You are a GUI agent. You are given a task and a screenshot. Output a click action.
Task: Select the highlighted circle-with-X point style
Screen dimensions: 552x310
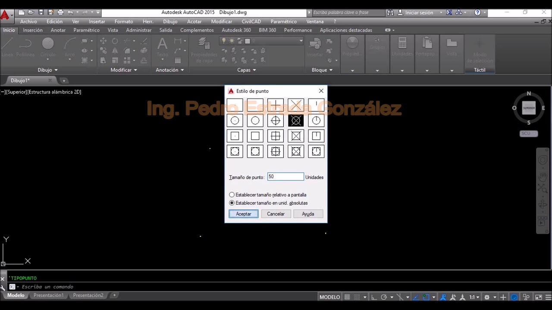(296, 121)
